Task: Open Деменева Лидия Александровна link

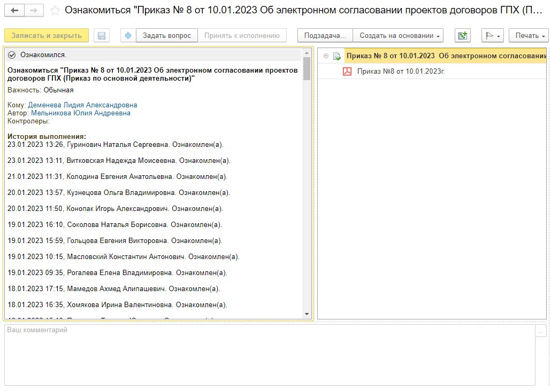Action: pyautogui.click(x=82, y=105)
